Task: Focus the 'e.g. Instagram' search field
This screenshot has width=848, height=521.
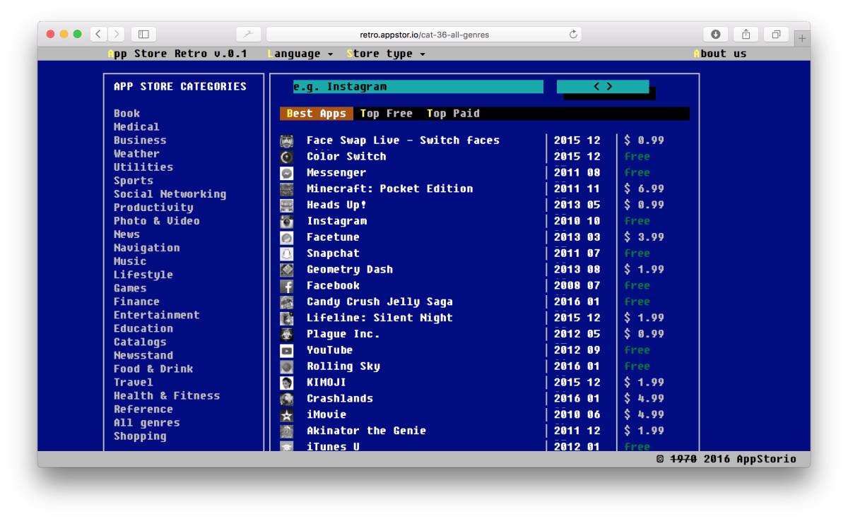Action: 418,87
